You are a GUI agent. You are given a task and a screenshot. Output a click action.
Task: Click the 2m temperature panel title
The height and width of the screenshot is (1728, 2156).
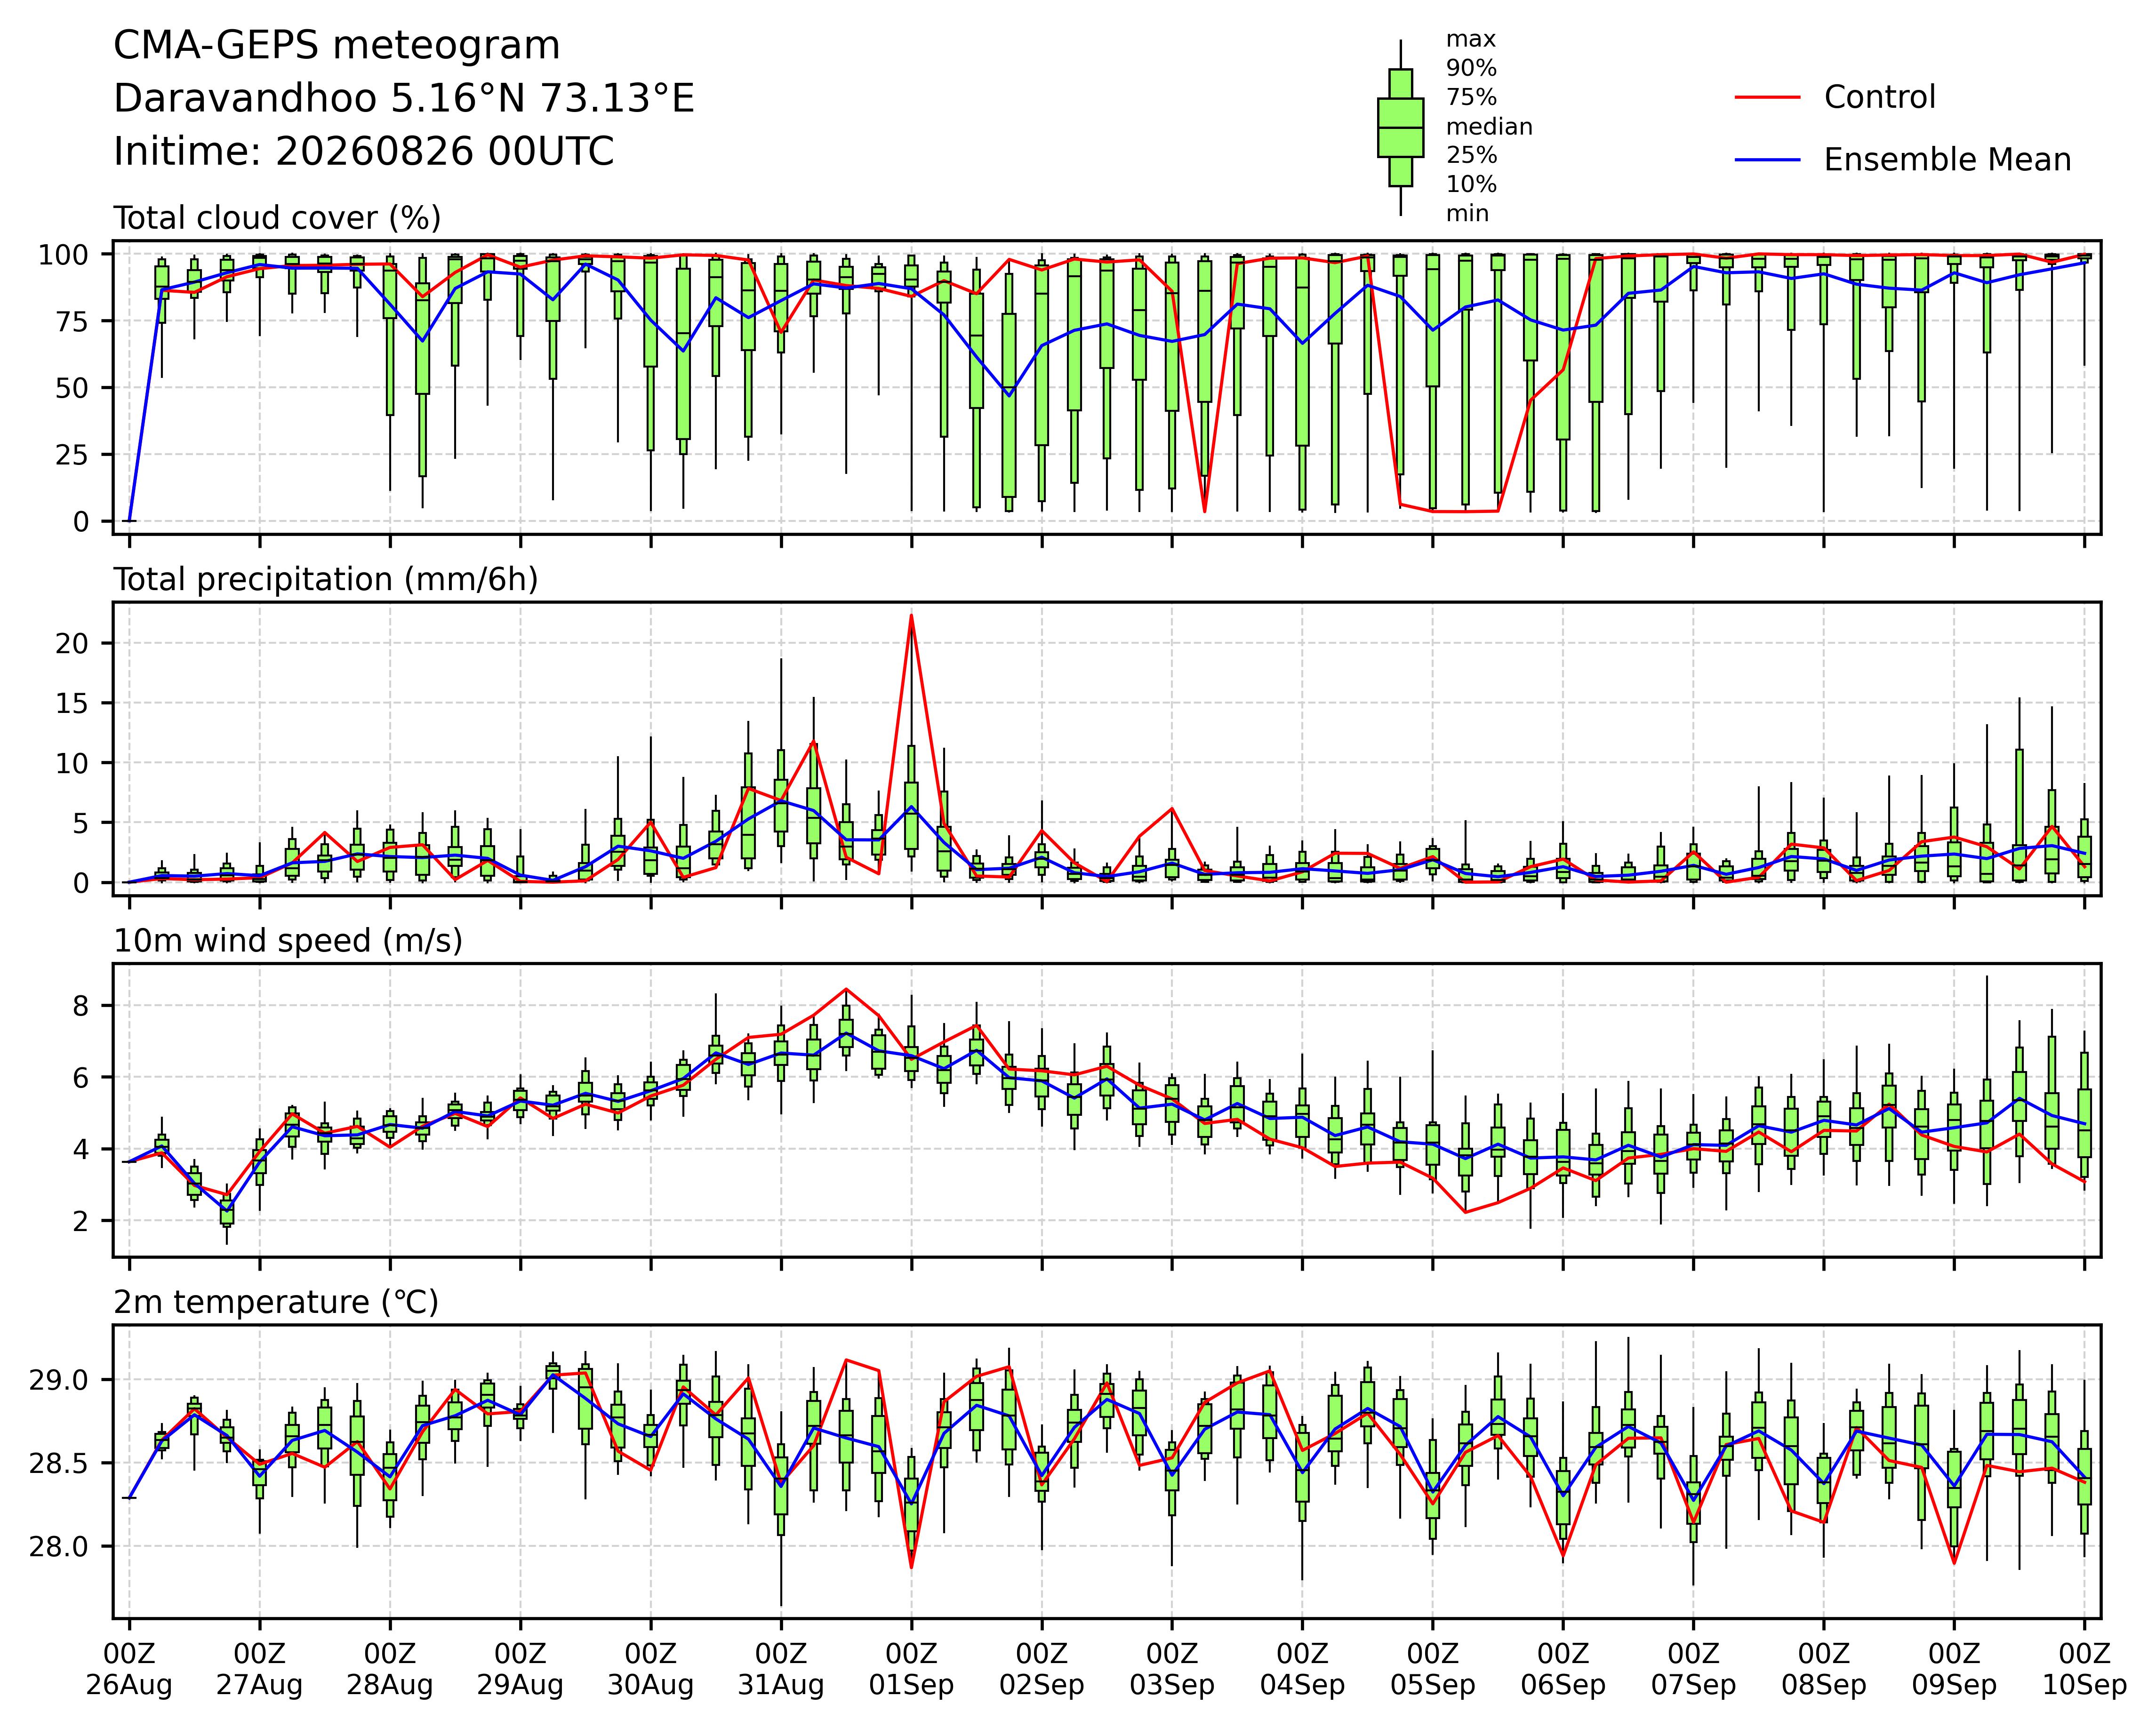[276, 1302]
